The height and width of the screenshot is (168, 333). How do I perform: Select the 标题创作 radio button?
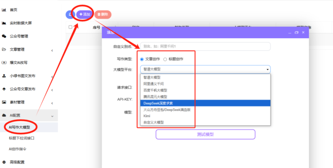click(x=165, y=59)
